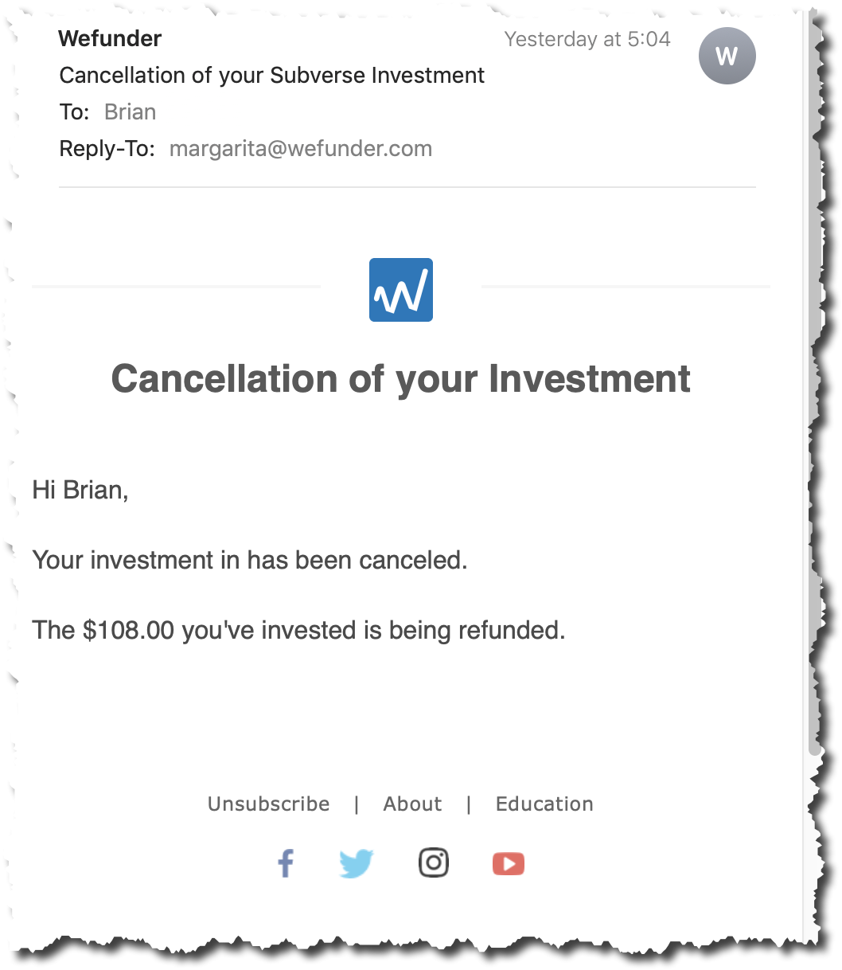Screen dimensions: 842x970
Task: Click the "Hi Brian," greeting line
Action: pyautogui.click(x=80, y=490)
